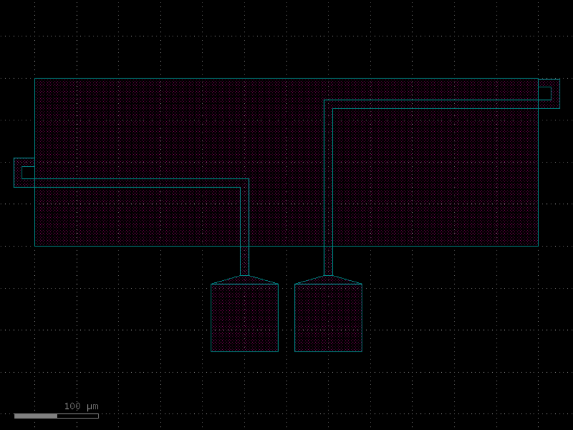This screenshot has height=430, width=573.
Task: Select the taper above the left pad
Action: (244, 280)
